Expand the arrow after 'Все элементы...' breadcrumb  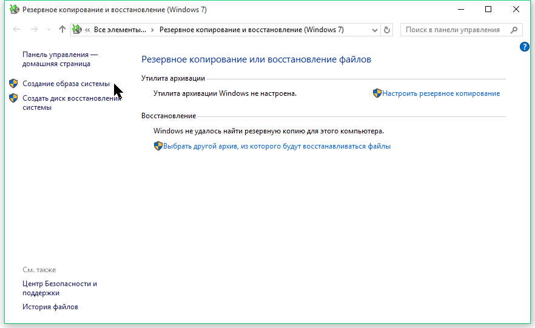coord(152,30)
